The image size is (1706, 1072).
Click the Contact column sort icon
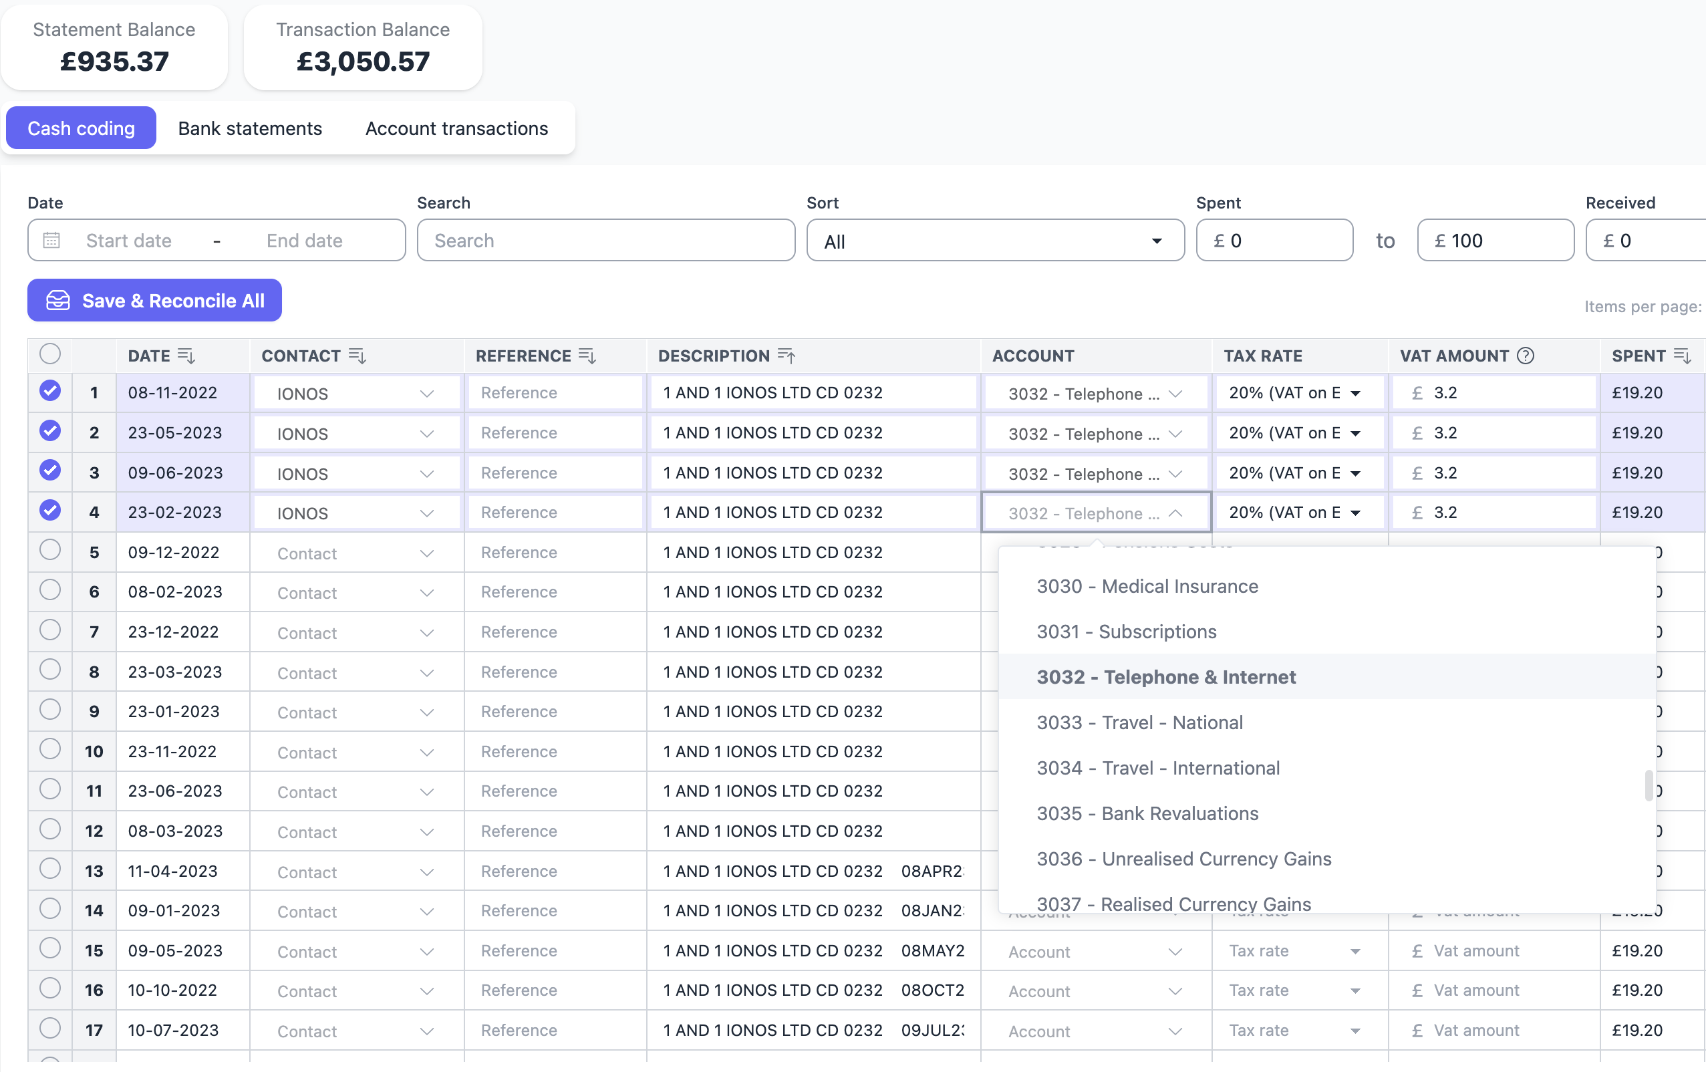(358, 356)
